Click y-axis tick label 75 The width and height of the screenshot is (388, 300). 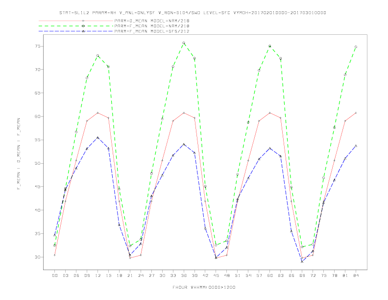[x=38, y=46]
